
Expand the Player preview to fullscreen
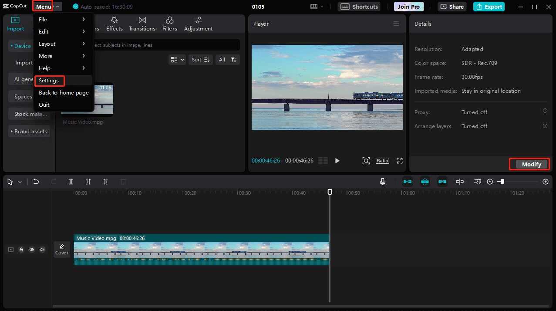point(399,161)
